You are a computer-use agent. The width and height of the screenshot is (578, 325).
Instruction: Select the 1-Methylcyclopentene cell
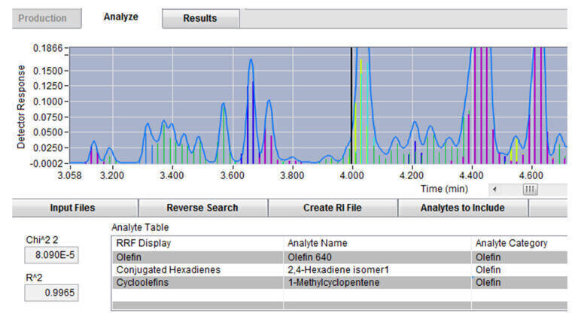(x=378, y=283)
